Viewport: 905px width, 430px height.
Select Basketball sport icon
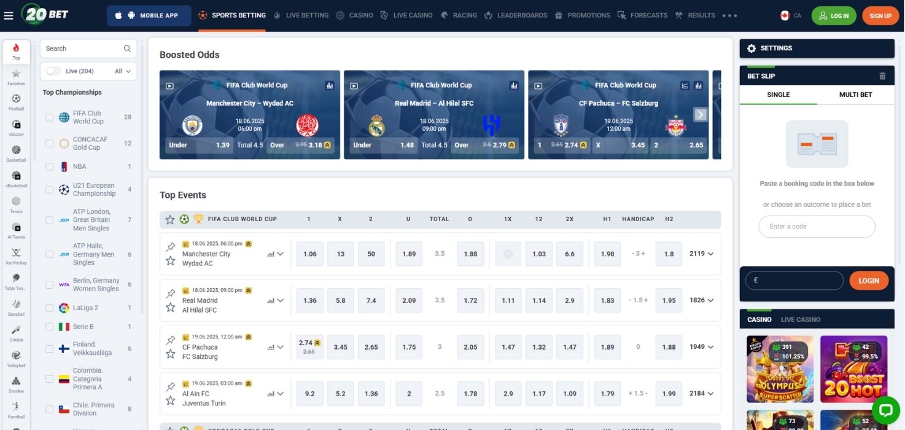tap(16, 154)
